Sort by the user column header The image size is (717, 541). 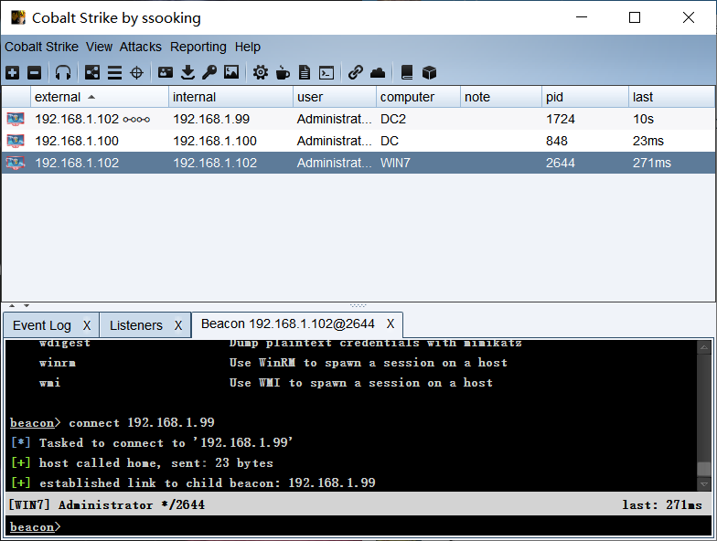click(x=335, y=97)
